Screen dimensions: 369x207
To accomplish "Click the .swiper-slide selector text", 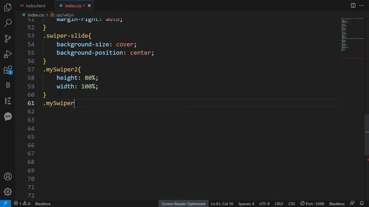I will pos(66,36).
